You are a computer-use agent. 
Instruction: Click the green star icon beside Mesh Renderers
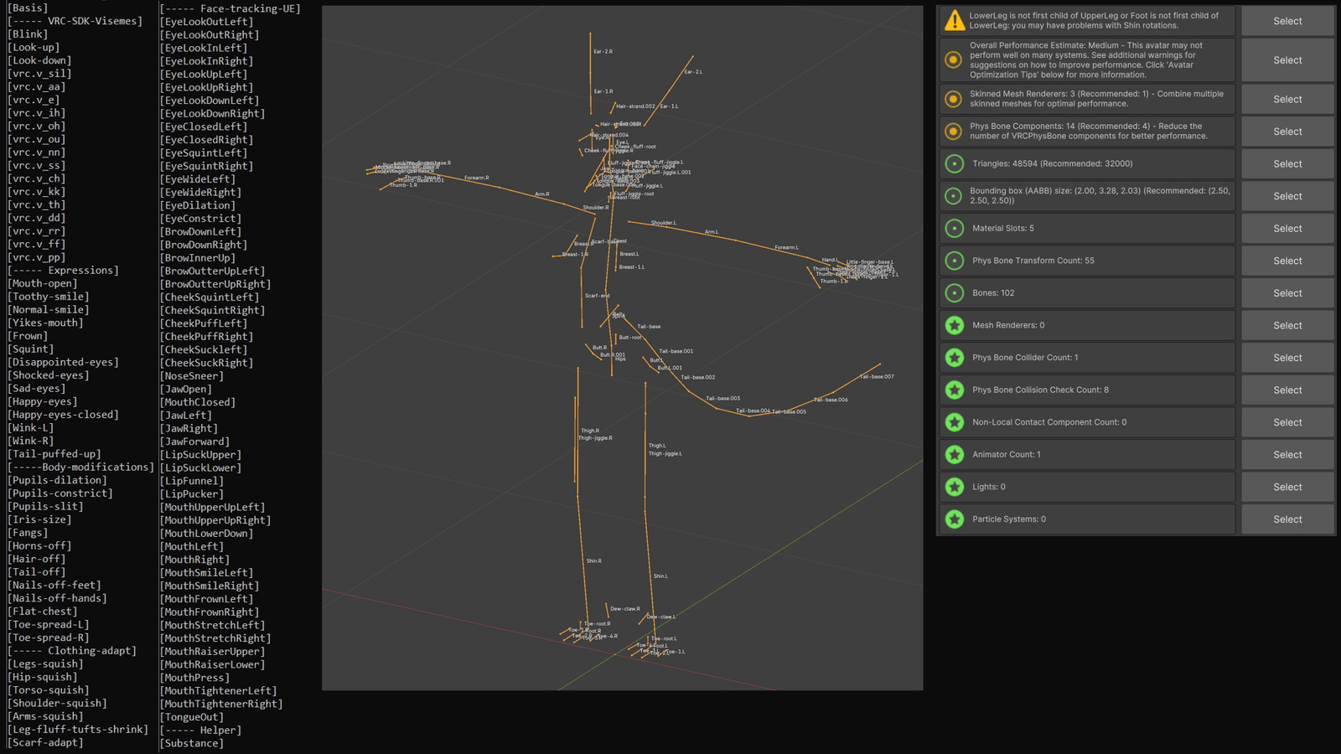(954, 325)
